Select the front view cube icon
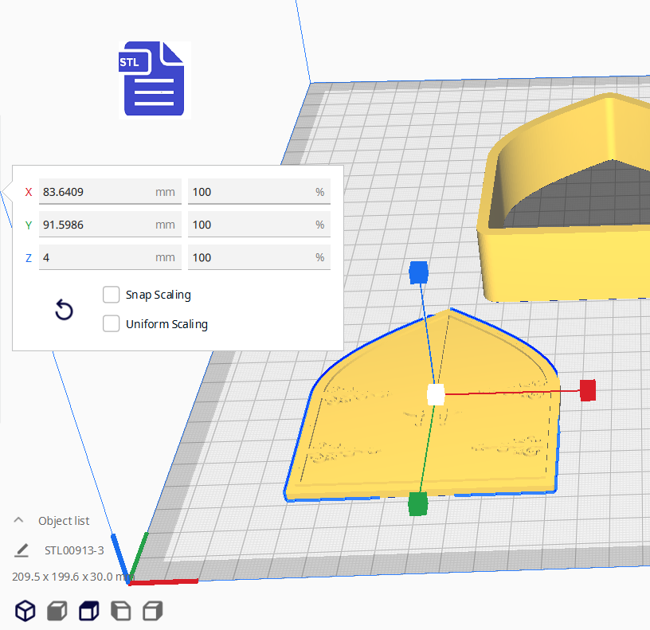The image size is (650, 630). (57, 611)
